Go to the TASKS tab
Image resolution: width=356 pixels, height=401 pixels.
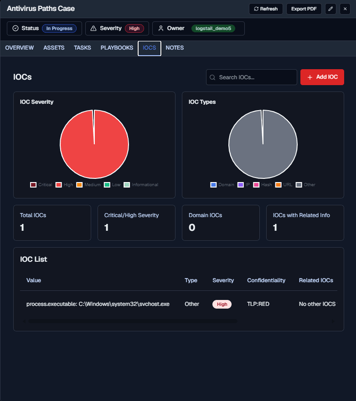pyautogui.click(x=83, y=48)
